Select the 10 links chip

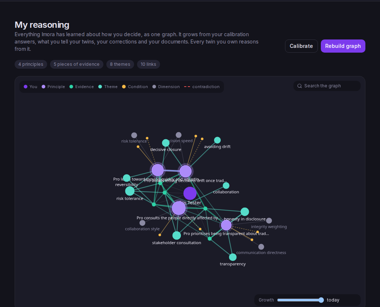pos(149,64)
